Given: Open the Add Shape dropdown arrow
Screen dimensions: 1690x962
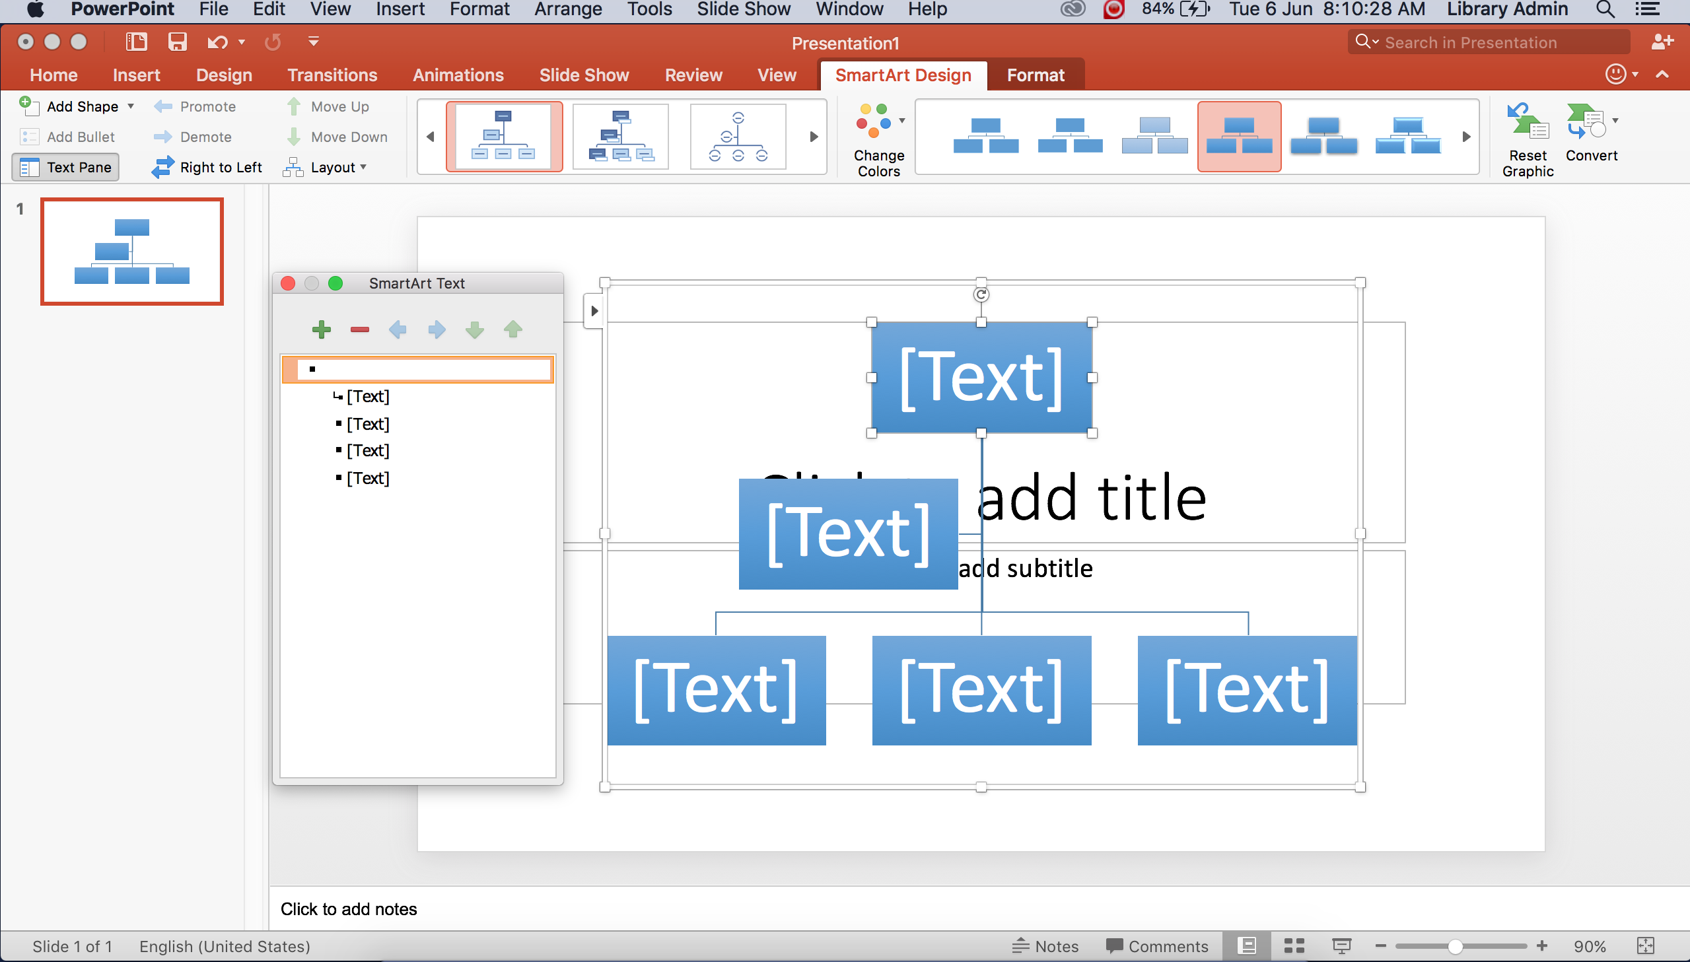Looking at the screenshot, I should click(131, 106).
